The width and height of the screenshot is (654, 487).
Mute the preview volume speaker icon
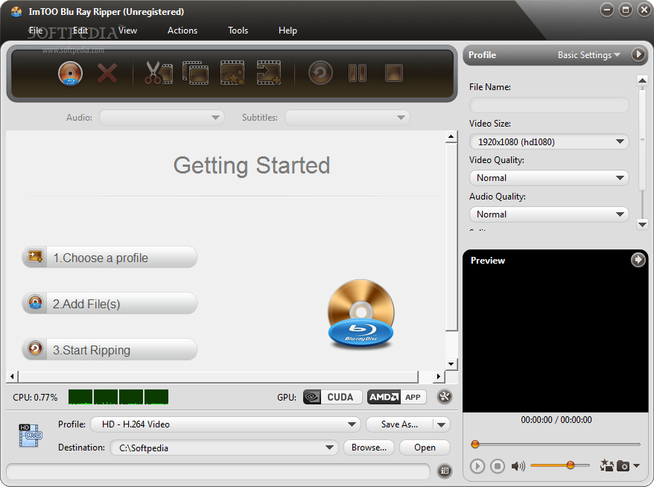(x=518, y=465)
